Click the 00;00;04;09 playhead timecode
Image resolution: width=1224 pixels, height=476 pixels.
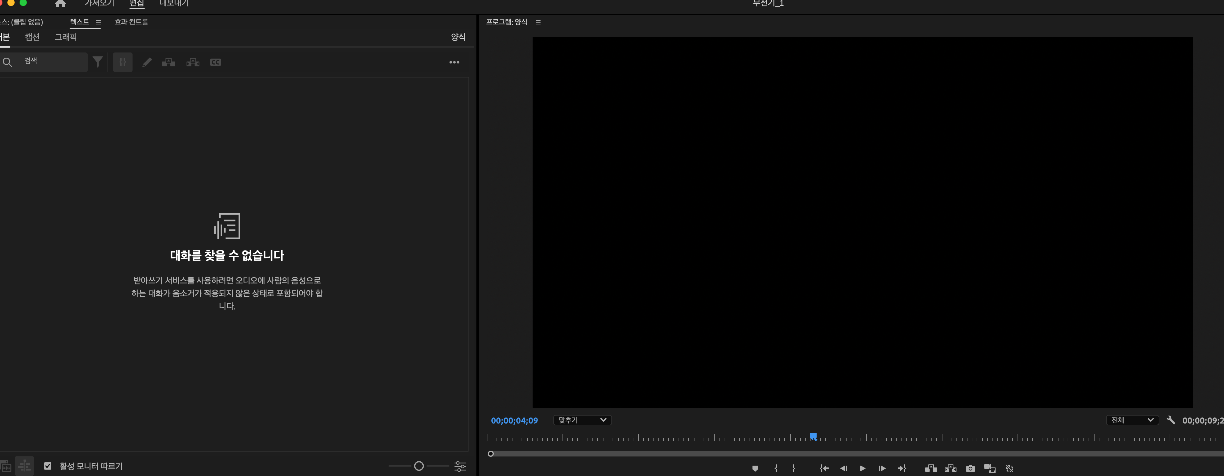(514, 420)
